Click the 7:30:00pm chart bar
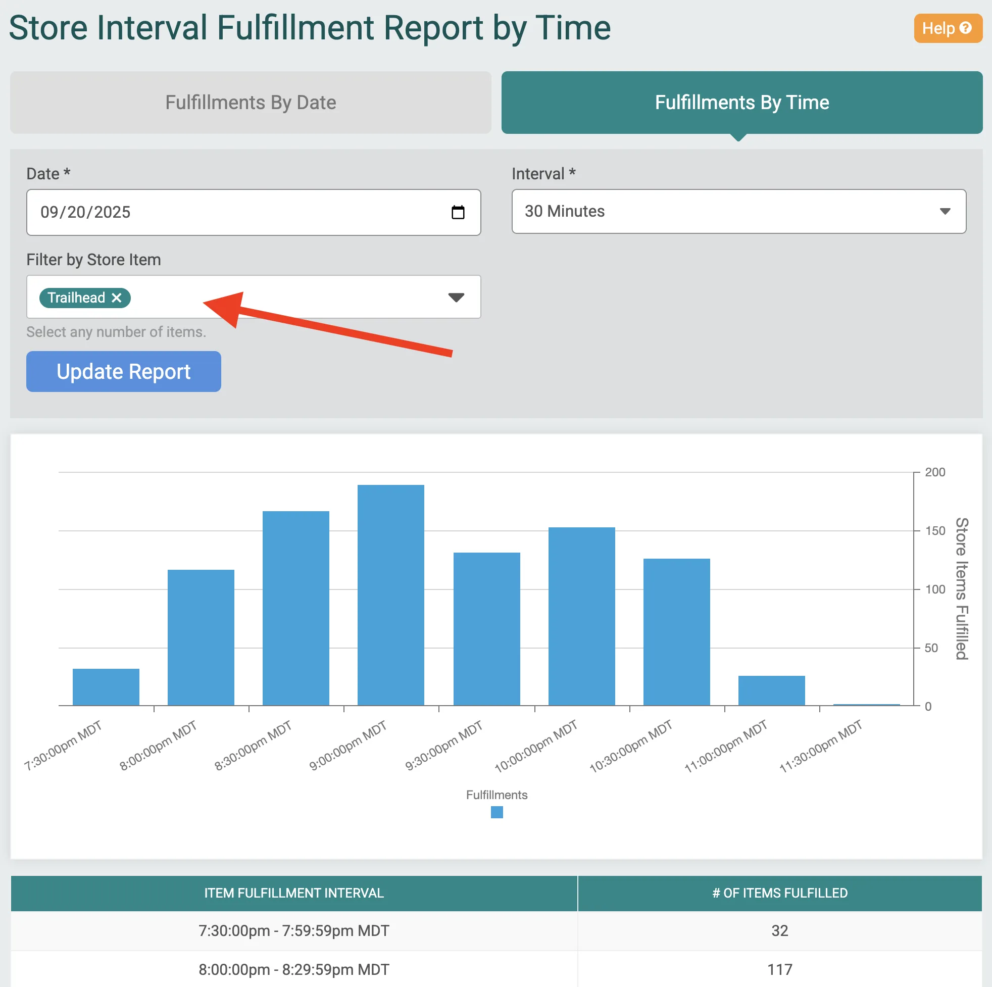Image resolution: width=992 pixels, height=987 pixels. pyautogui.click(x=106, y=686)
